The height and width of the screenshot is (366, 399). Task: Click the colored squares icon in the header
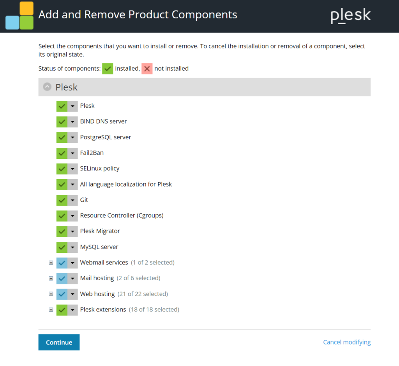19,16
